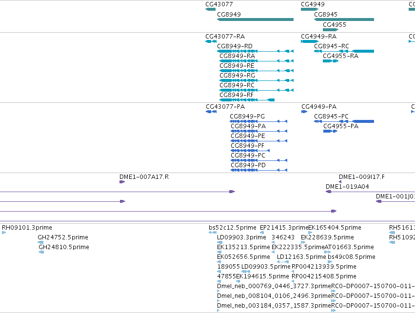
Task: Select the EP21415.3prime EST label
Action: point(284,228)
